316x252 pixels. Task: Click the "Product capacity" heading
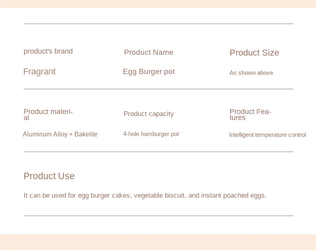click(148, 114)
